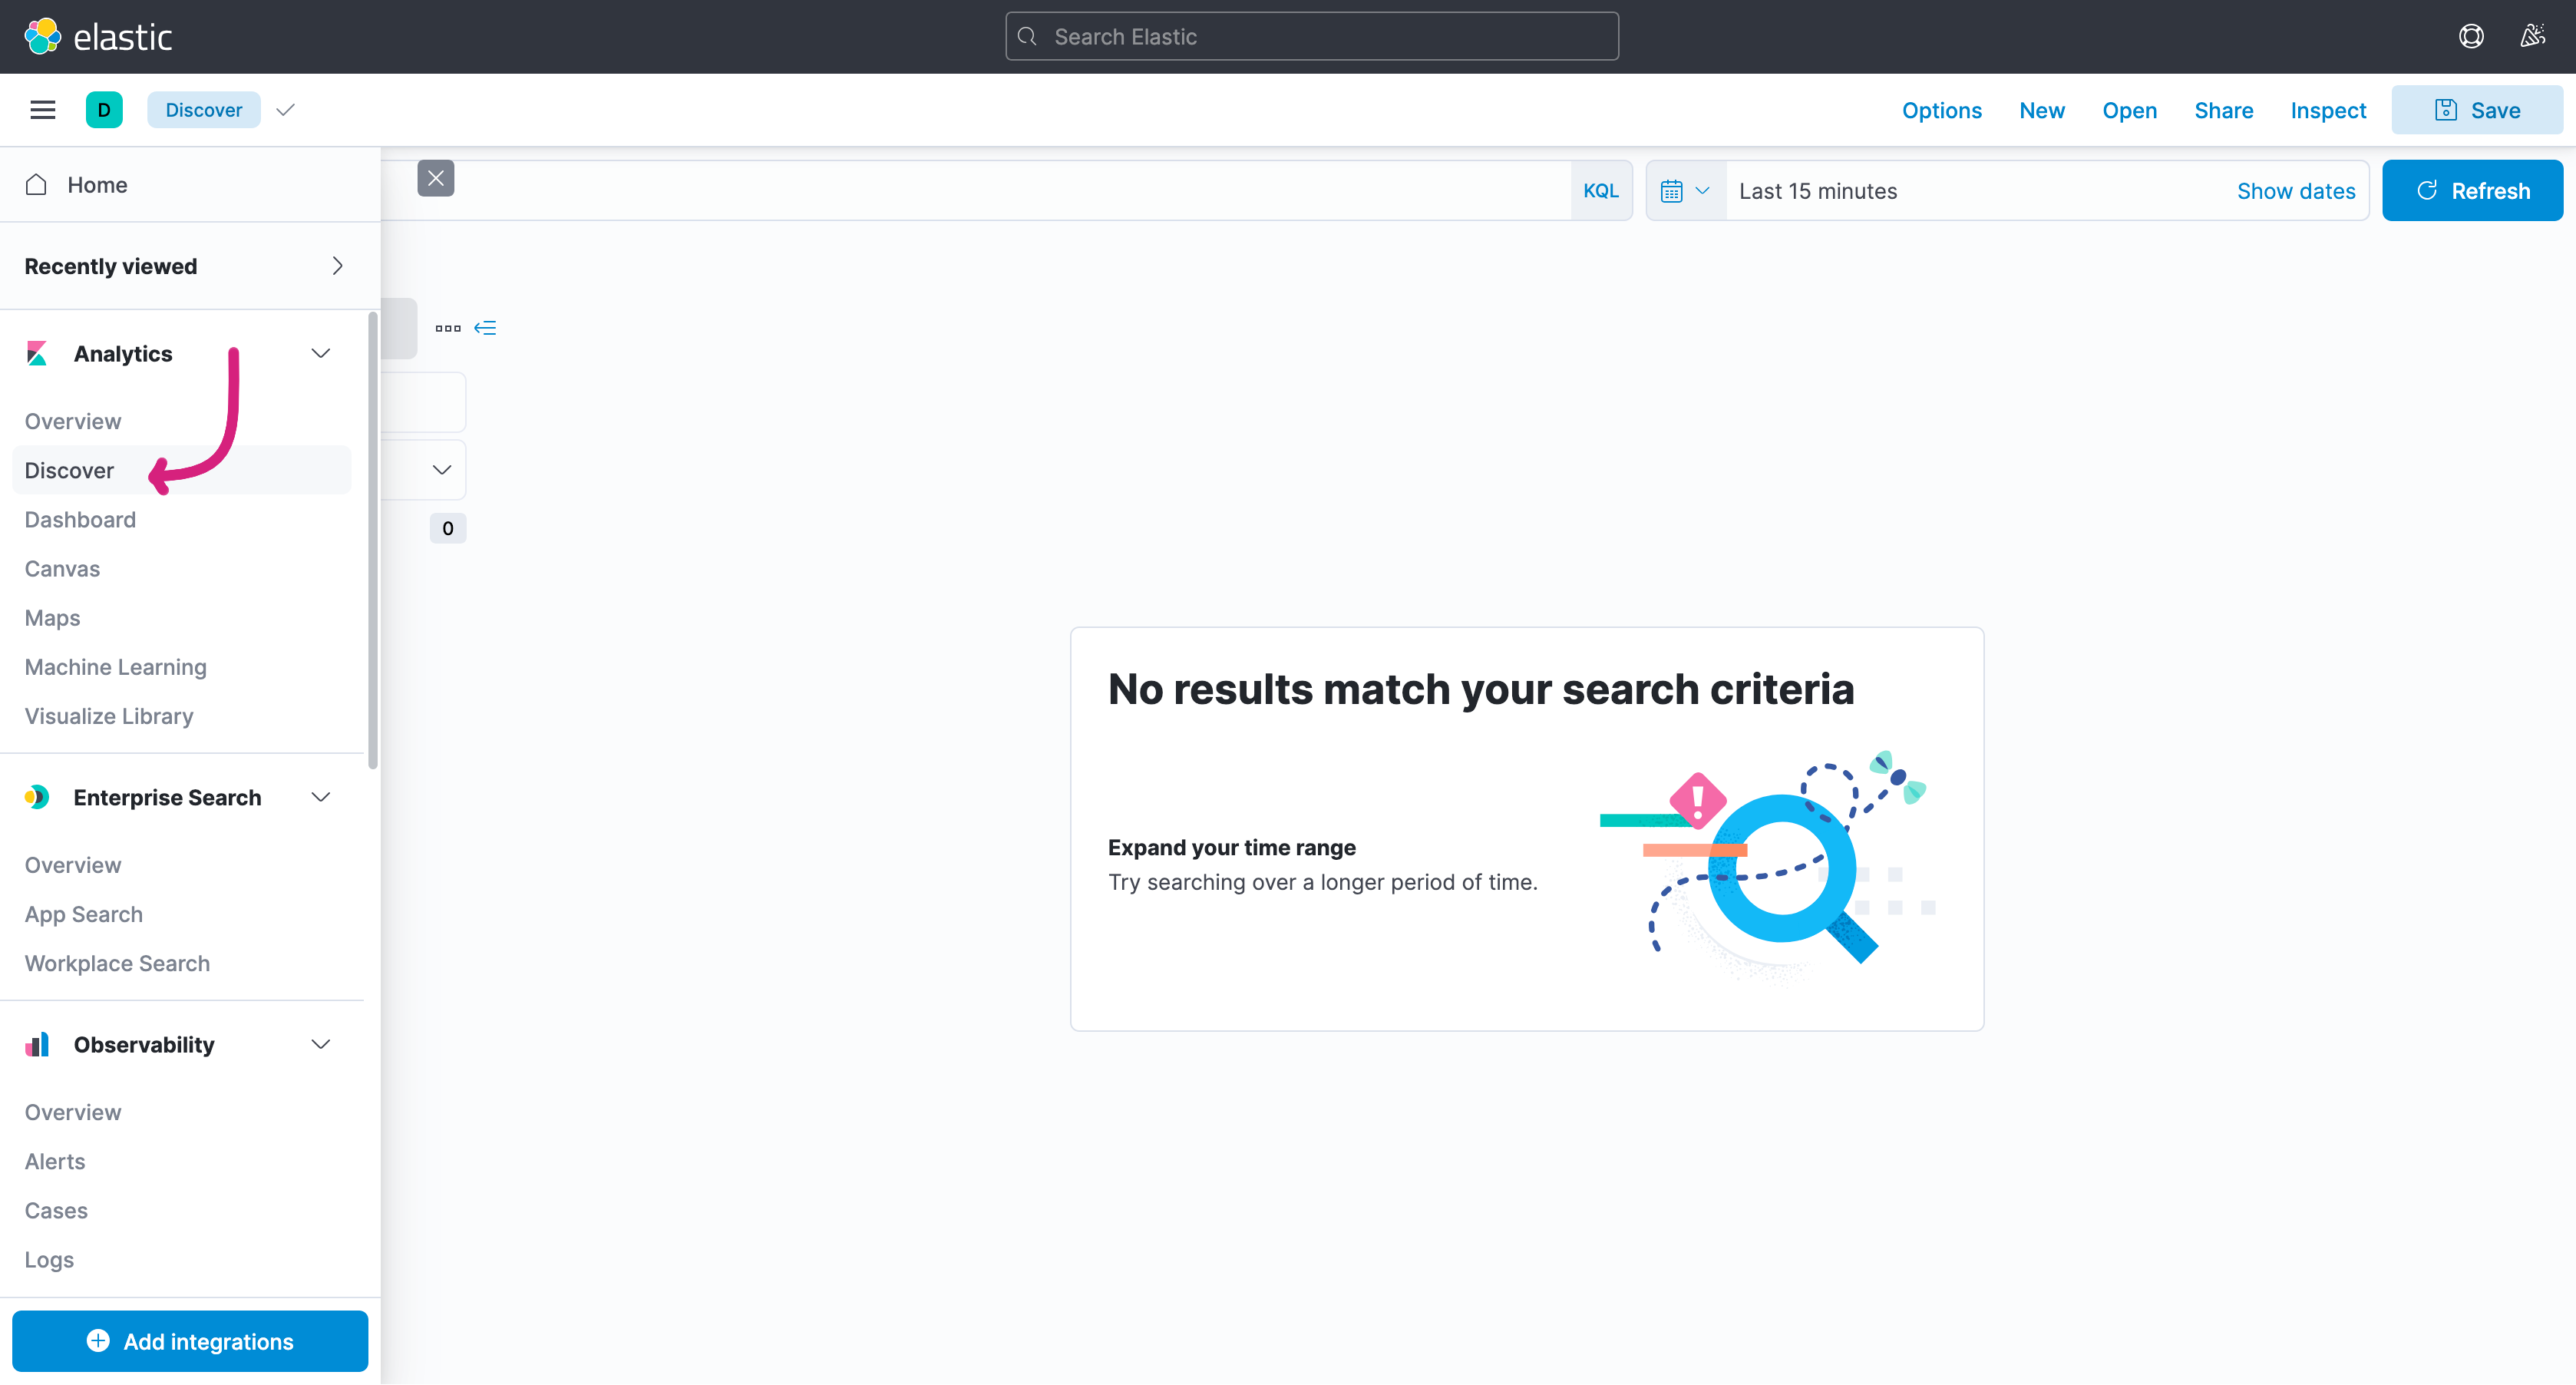Click the green D space avatar
Image resolution: width=2576 pixels, height=1385 pixels.
(x=104, y=110)
